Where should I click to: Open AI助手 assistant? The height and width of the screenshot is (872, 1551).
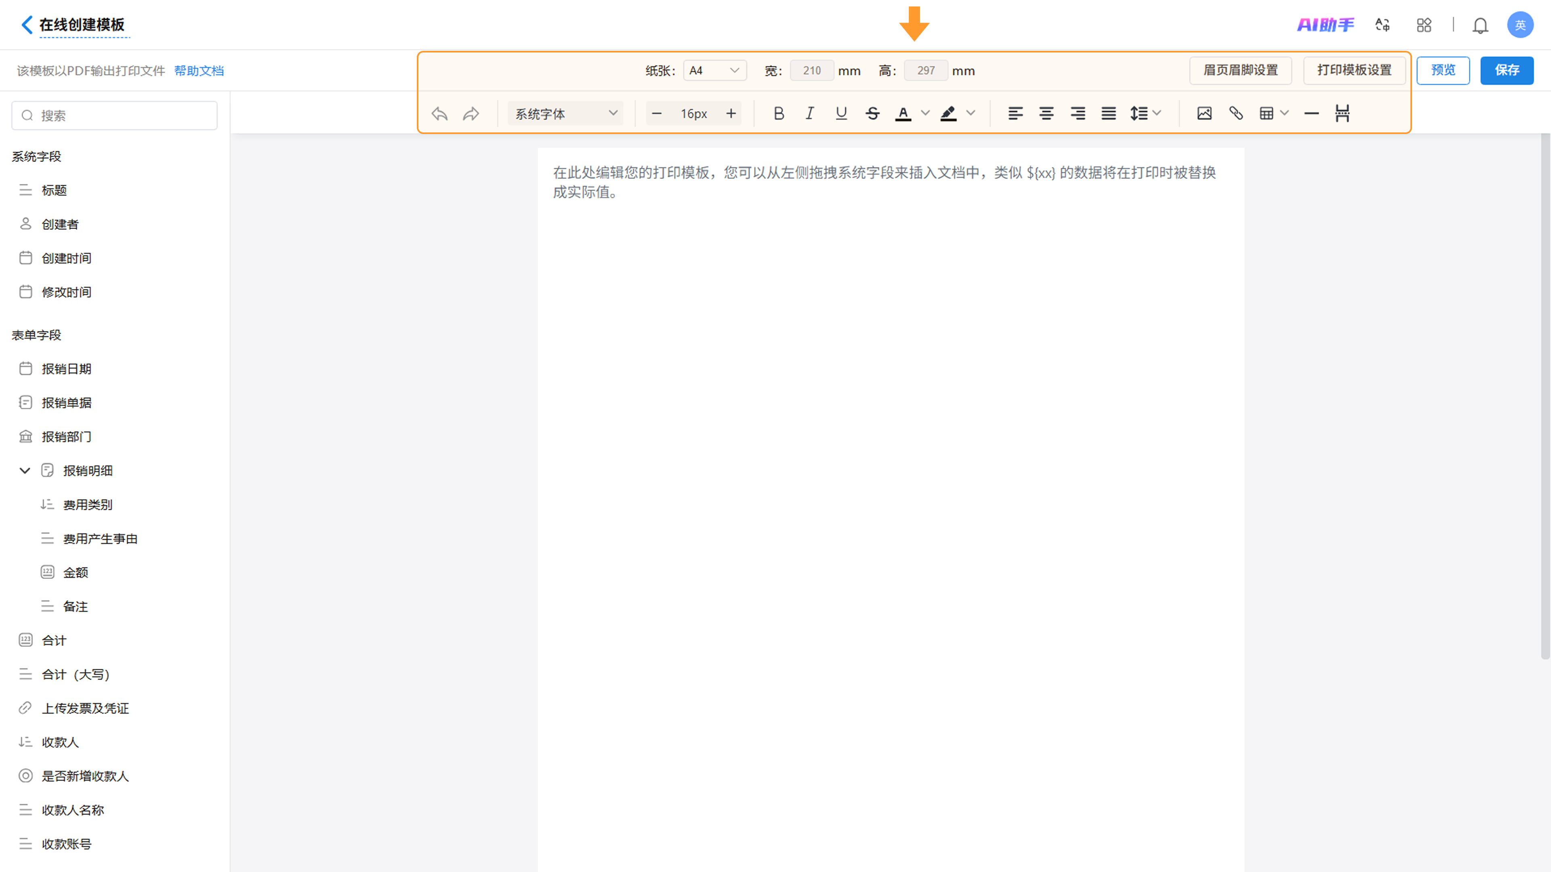coord(1325,25)
